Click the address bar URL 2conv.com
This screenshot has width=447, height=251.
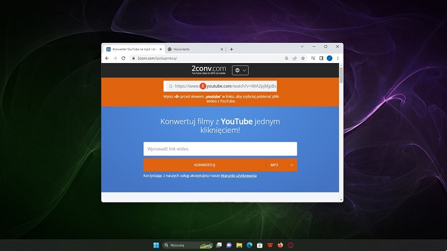158,59
